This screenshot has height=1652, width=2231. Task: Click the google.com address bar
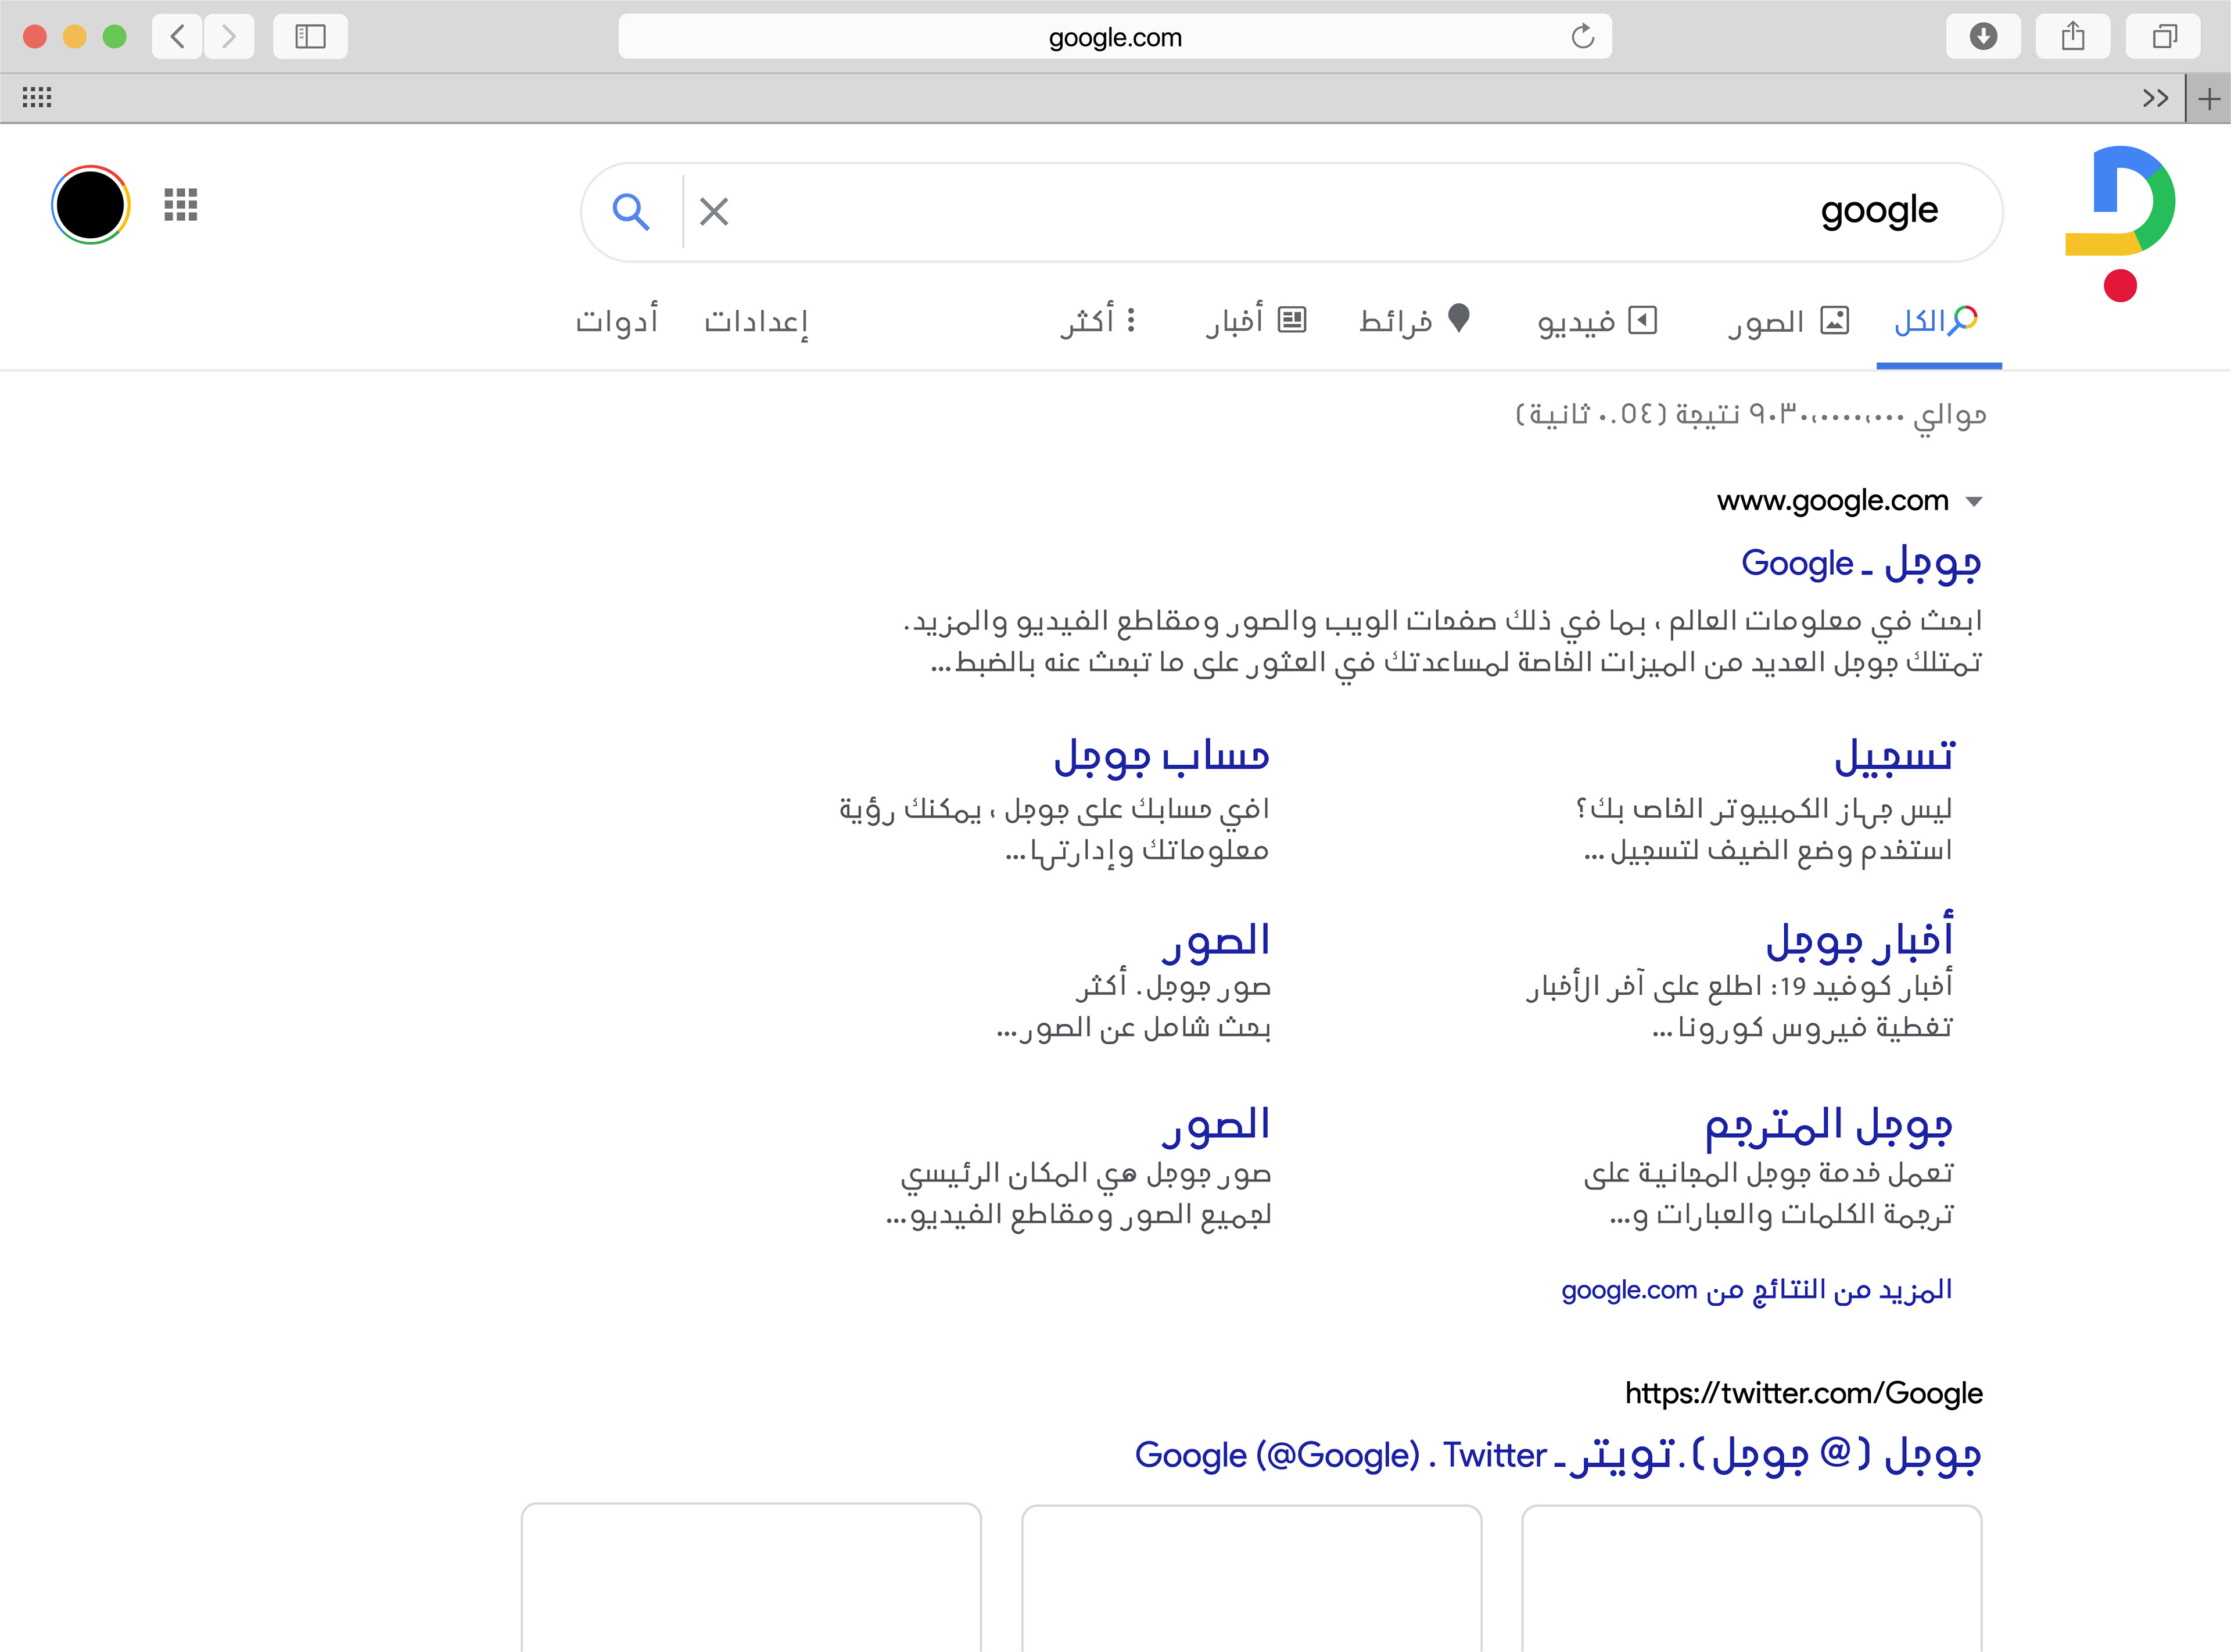[x=1114, y=37]
